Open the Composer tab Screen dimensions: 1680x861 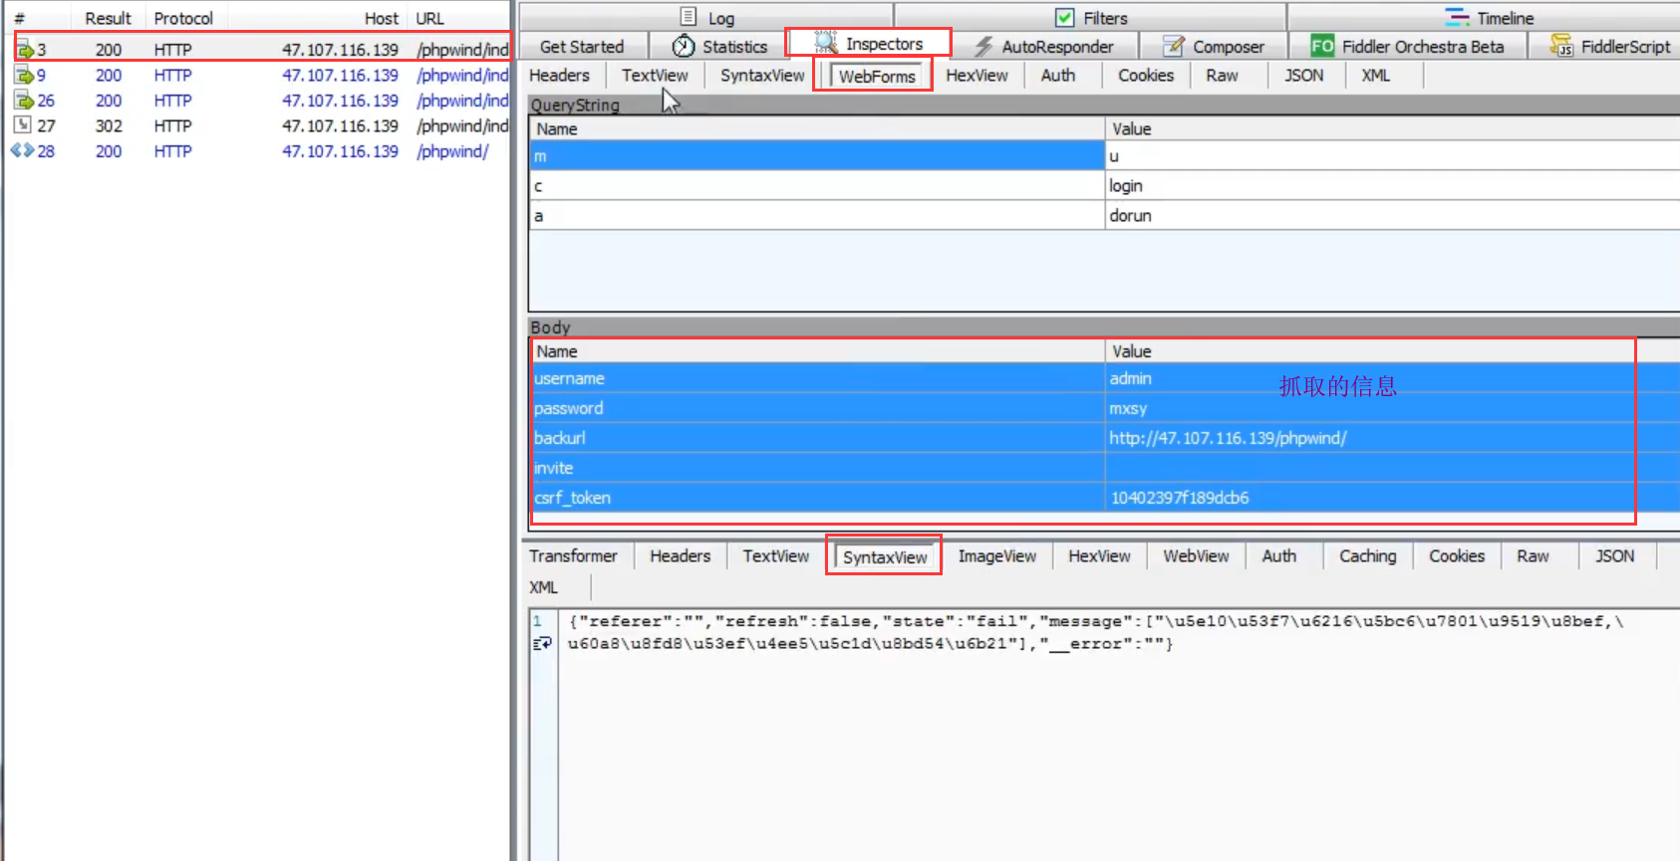(x=1214, y=46)
